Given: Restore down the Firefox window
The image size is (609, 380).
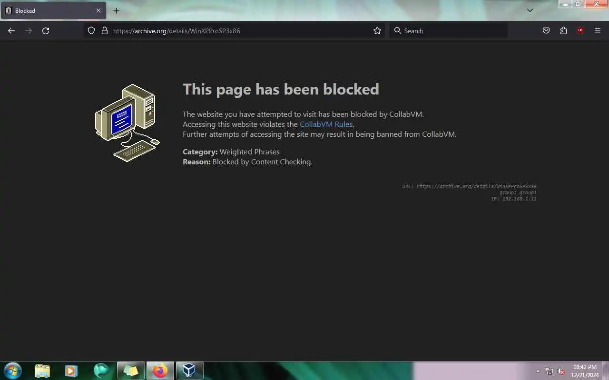Looking at the screenshot, I should click(x=578, y=4).
